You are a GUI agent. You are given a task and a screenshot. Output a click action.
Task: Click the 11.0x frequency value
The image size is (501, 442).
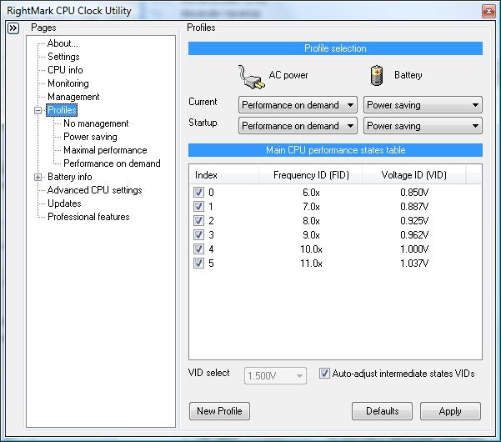point(311,264)
